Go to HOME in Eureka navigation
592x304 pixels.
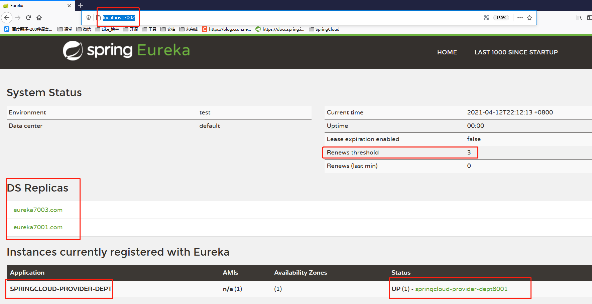[x=447, y=52]
